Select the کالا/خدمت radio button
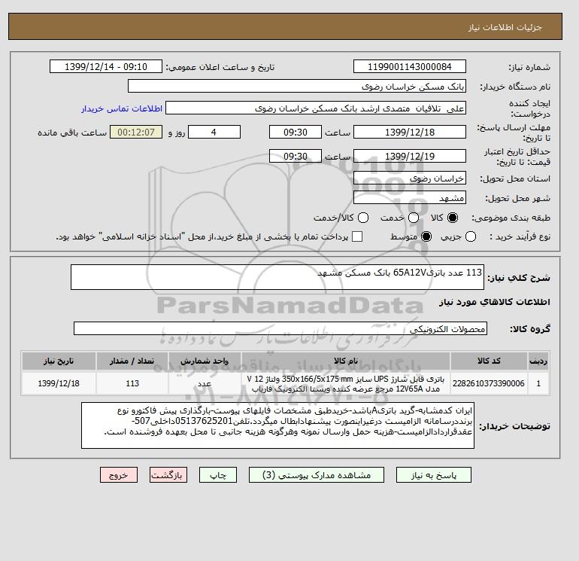Image resolution: width=579 pixels, height=561 pixels. (x=363, y=218)
